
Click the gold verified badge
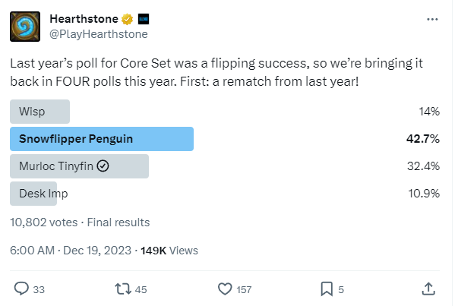coord(127,19)
